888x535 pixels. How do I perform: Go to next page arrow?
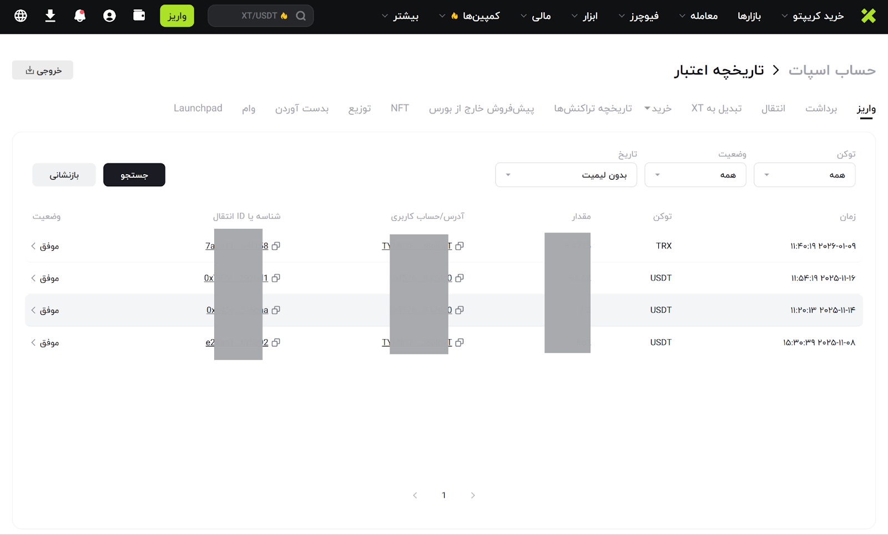[473, 495]
